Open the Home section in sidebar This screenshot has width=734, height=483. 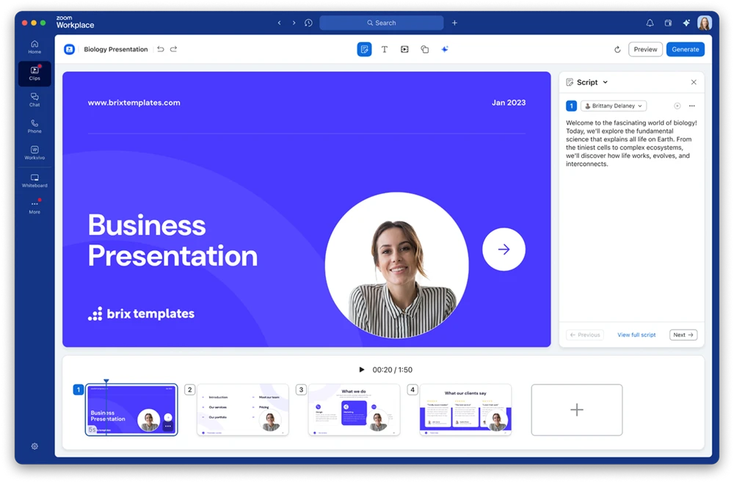coord(34,47)
